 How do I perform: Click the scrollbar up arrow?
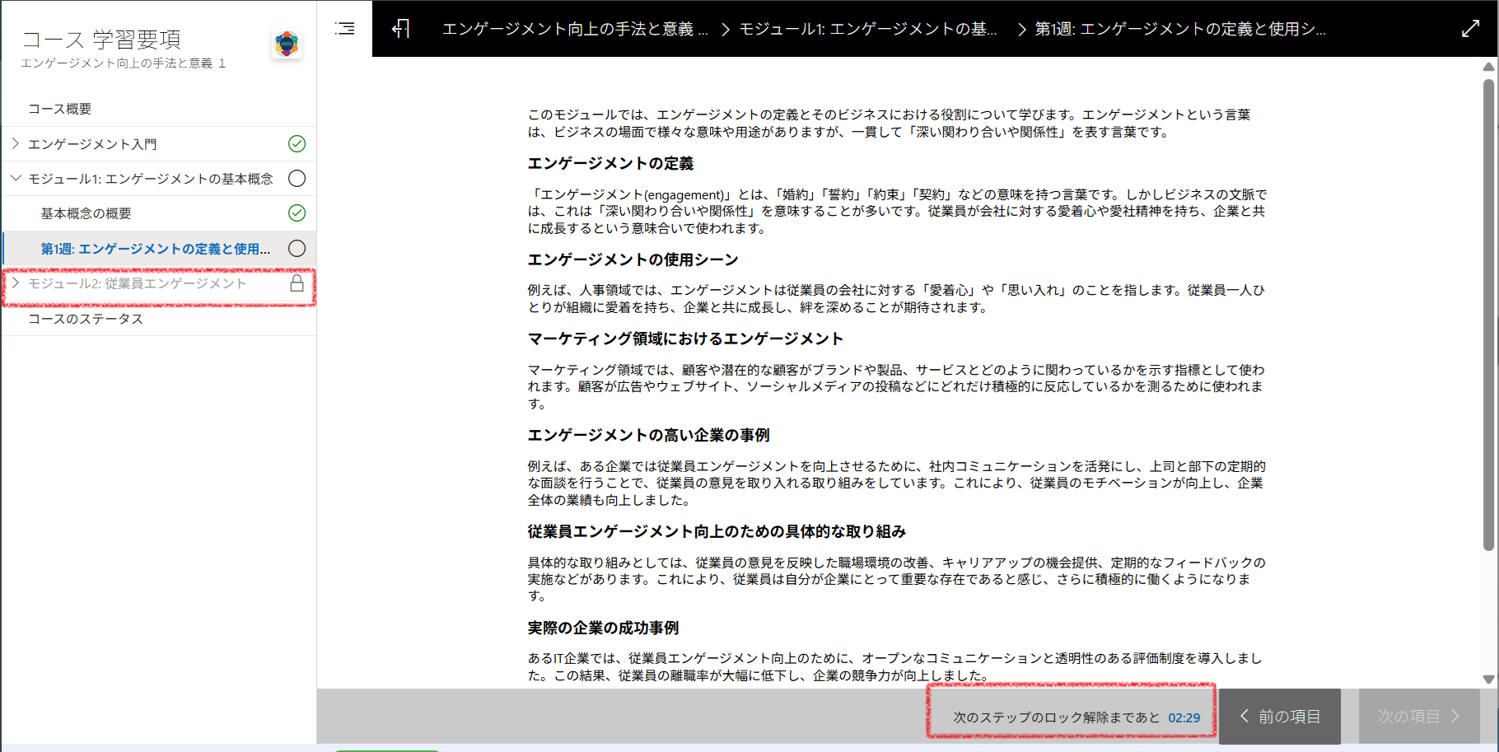(1488, 67)
